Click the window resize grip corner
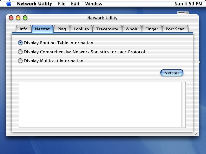 (x=196, y=134)
